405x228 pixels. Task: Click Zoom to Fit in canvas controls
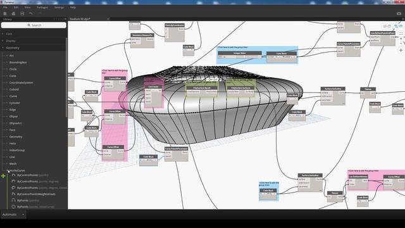point(401,34)
